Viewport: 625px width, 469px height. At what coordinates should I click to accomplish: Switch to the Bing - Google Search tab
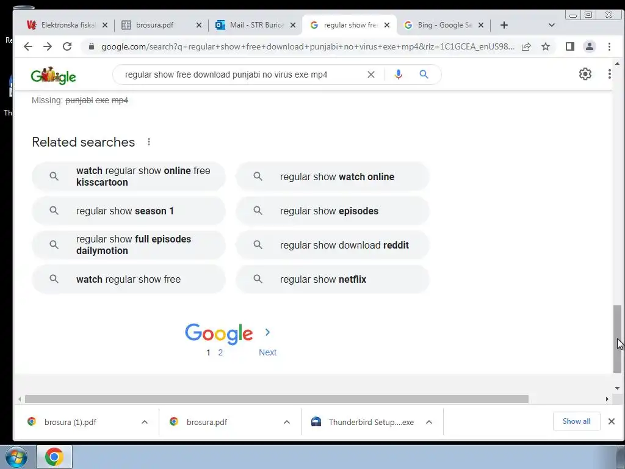(x=443, y=25)
